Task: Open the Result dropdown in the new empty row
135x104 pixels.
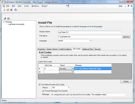Action: click(73, 72)
